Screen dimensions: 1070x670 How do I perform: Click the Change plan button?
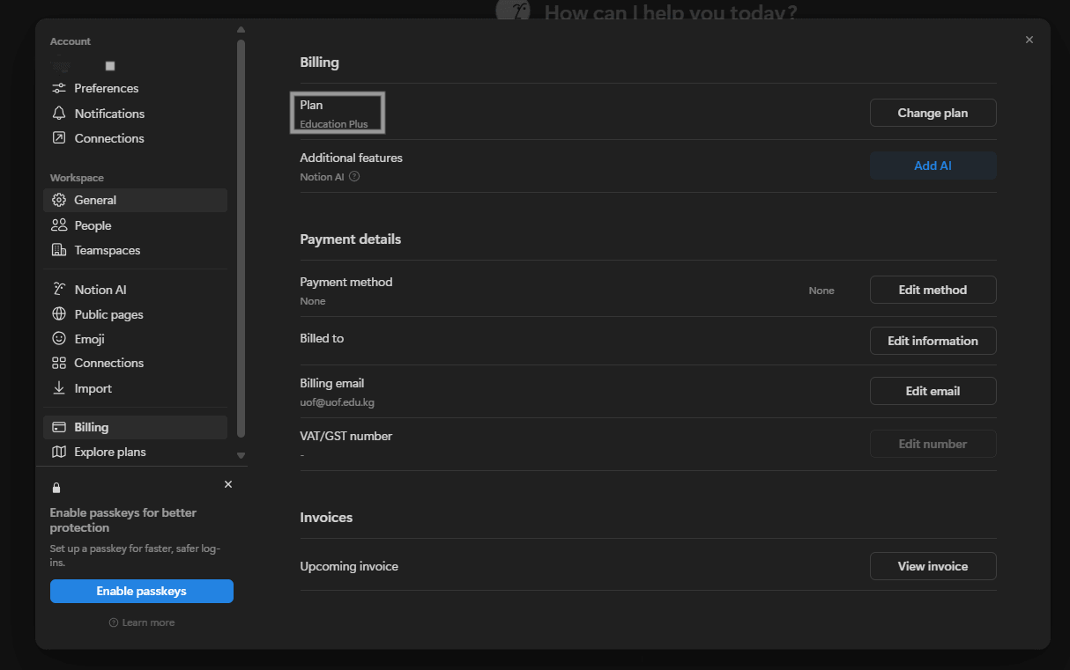(933, 113)
